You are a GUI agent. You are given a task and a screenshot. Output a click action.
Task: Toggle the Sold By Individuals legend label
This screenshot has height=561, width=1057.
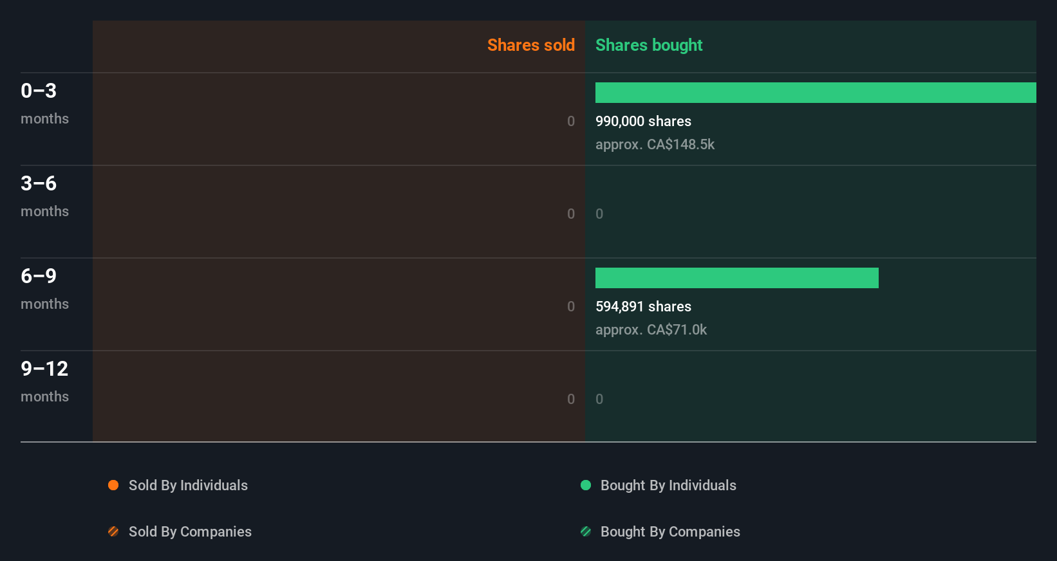[x=188, y=485]
